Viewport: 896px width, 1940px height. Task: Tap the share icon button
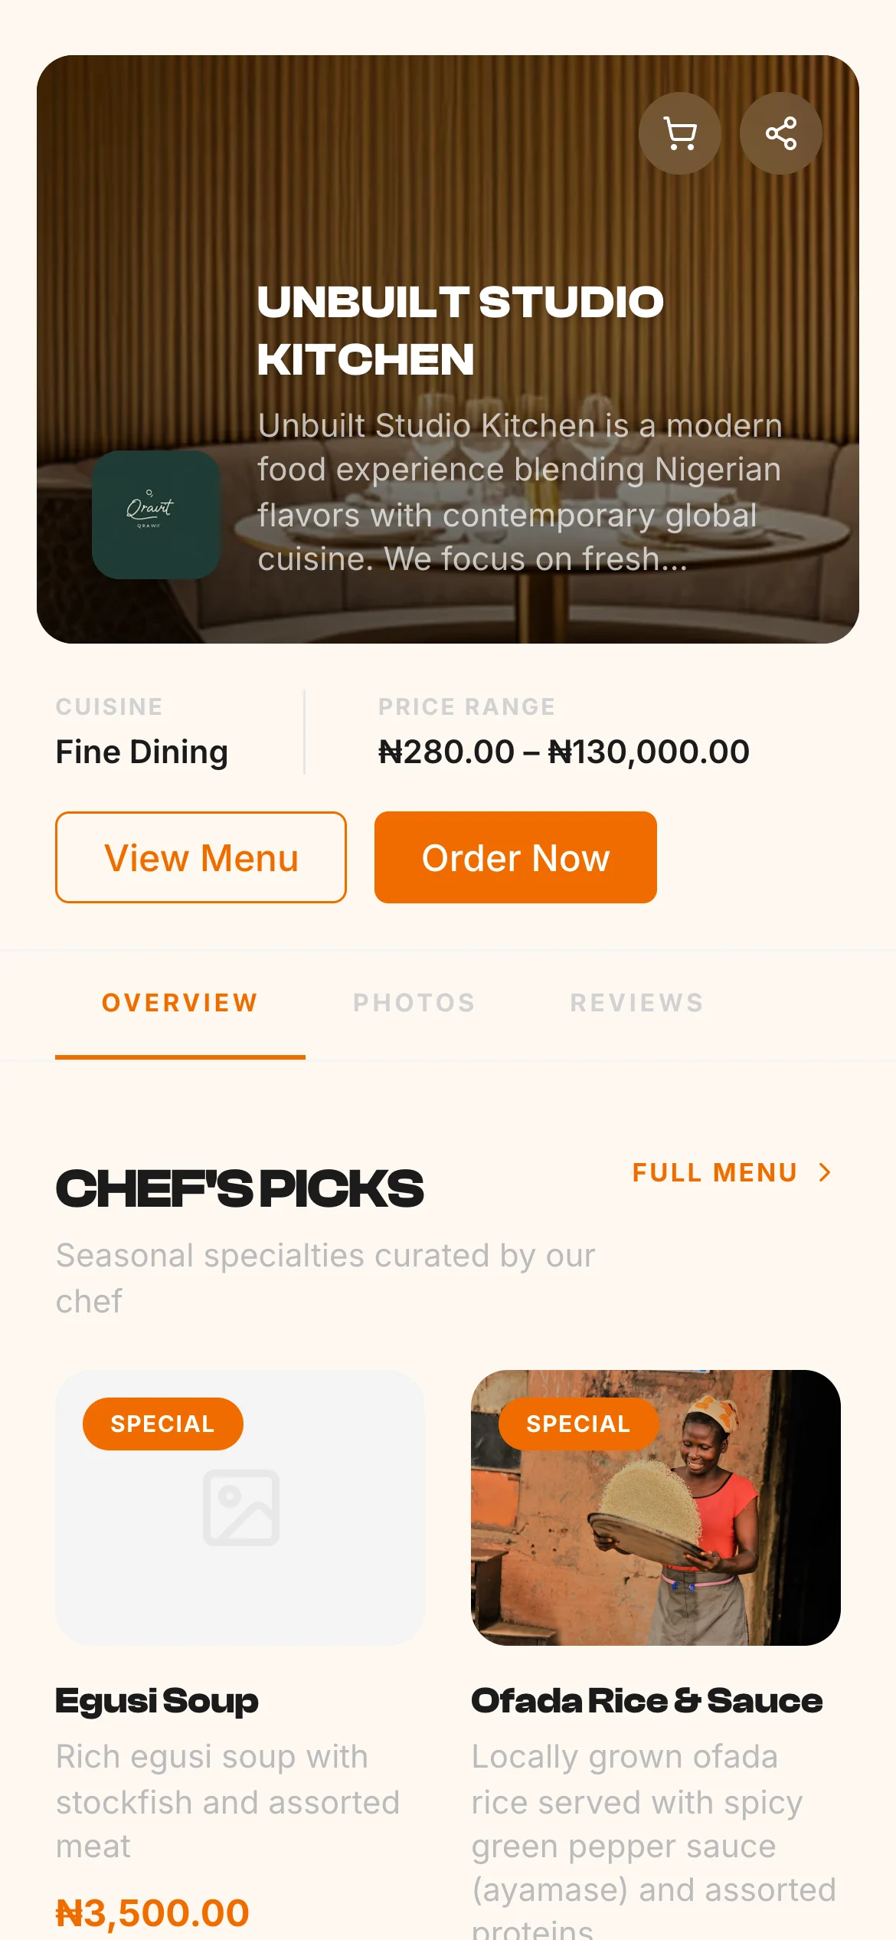[780, 133]
